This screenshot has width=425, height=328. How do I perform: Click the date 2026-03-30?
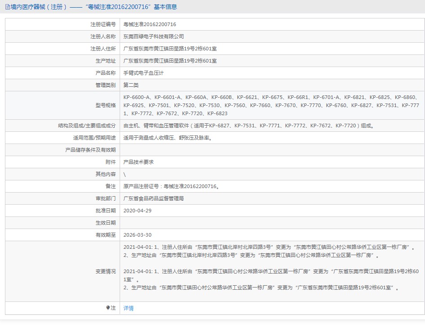(138, 235)
